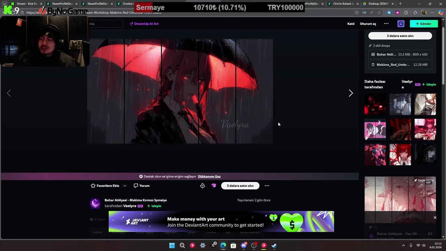Open the red car thumbnail in sidebar

pos(375,104)
